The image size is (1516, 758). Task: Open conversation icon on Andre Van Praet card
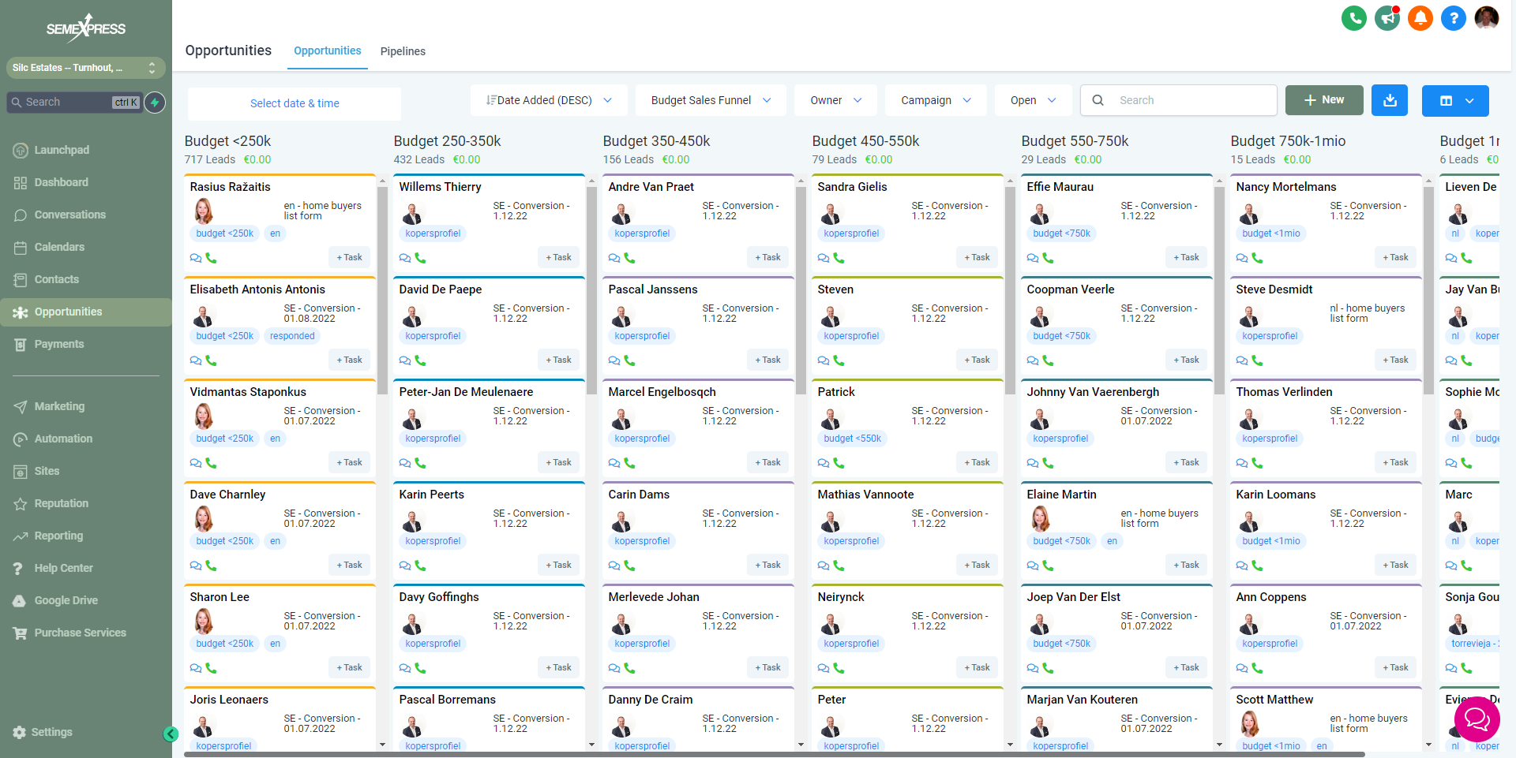coord(614,258)
